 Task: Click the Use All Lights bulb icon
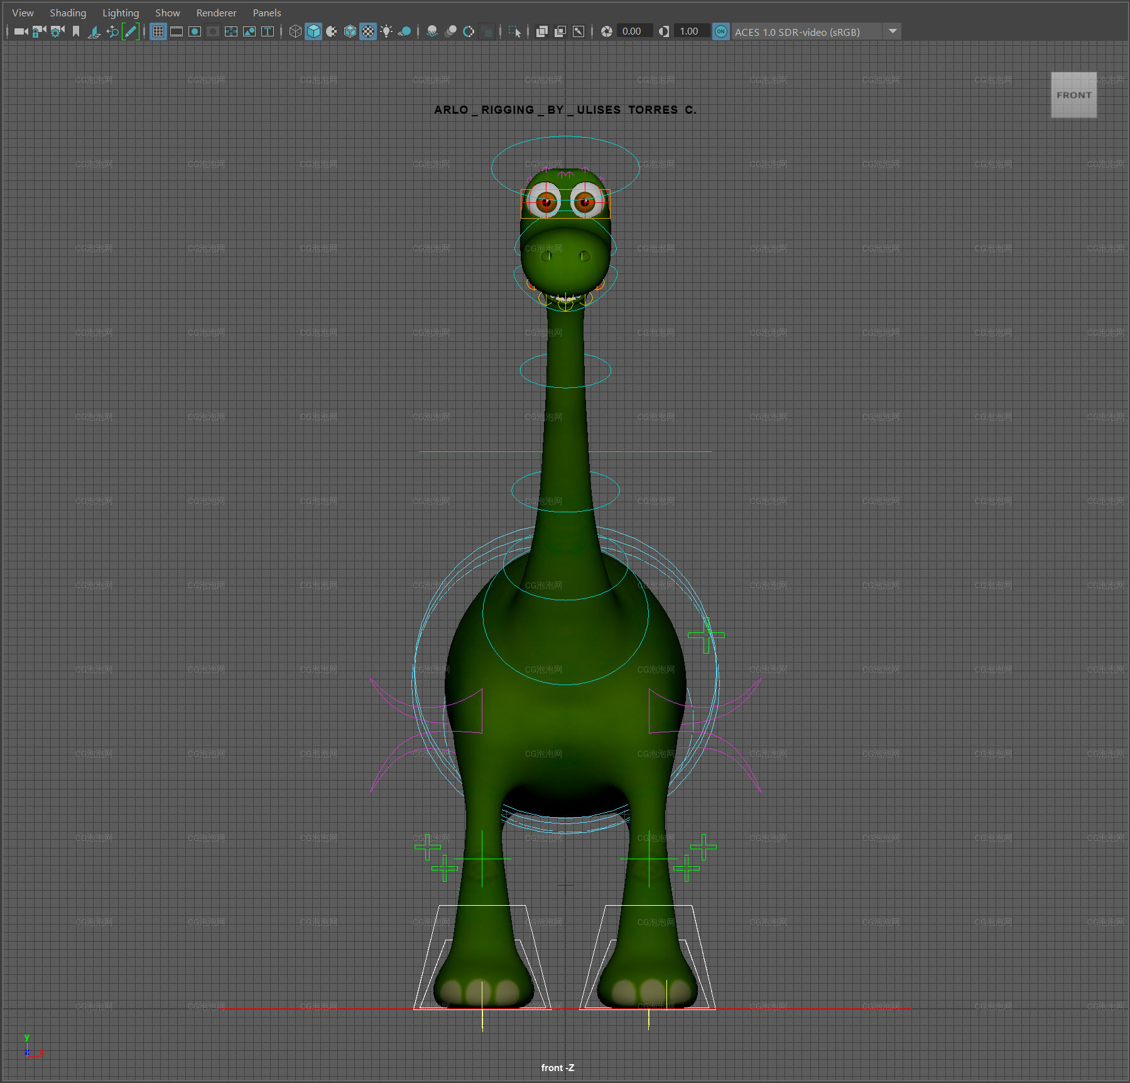pos(386,31)
